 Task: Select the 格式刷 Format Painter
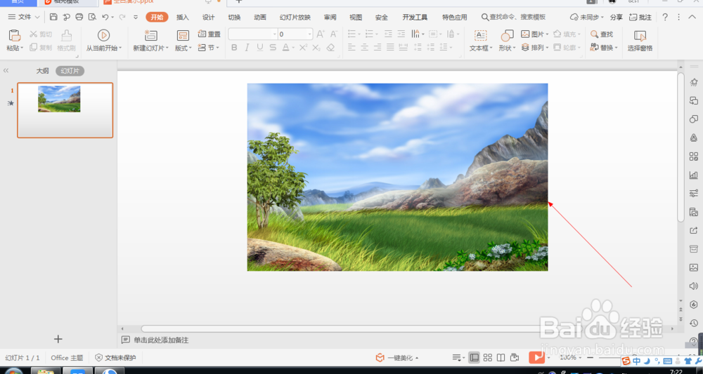click(66, 41)
